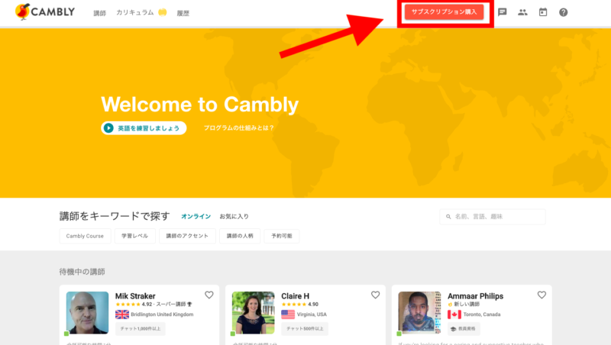Viewport: 611px width, 345px height.
Task: Open the プログラムの仕組みとは？ link
Action: coord(238,128)
